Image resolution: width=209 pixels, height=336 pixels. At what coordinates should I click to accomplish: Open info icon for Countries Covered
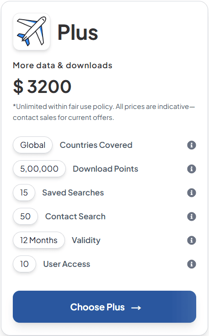[x=192, y=145]
